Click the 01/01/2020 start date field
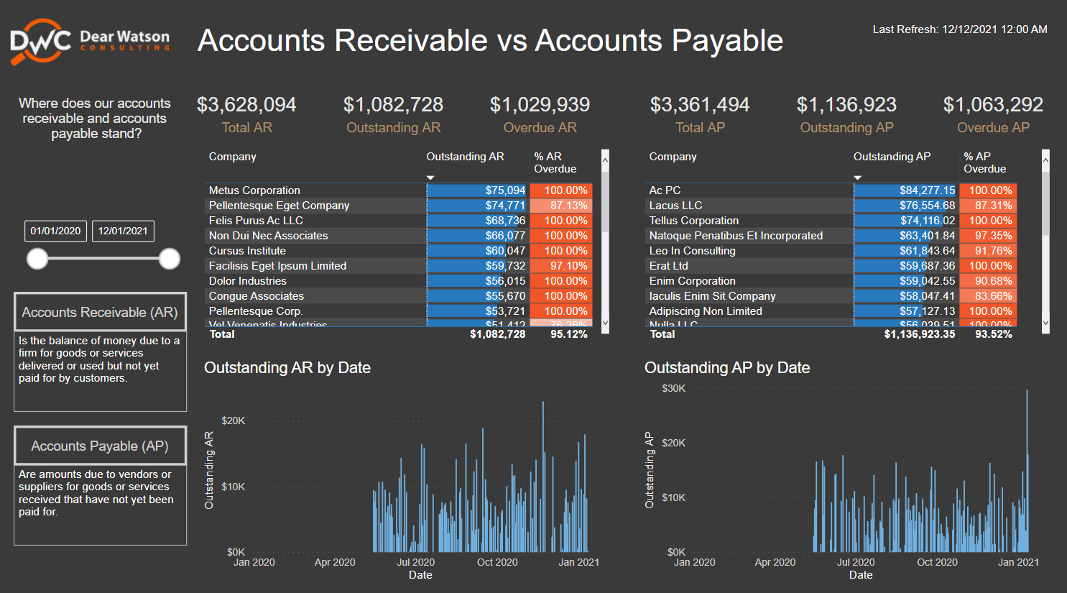Image resolution: width=1067 pixels, height=593 pixels. [55, 231]
